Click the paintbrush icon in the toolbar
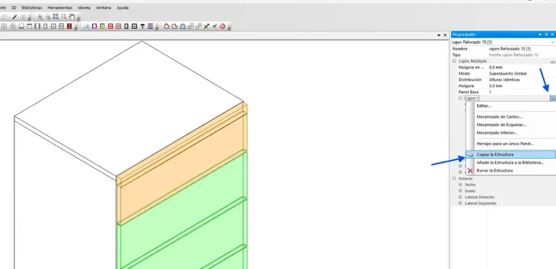This screenshot has width=556, height=269. coord(214,26)
